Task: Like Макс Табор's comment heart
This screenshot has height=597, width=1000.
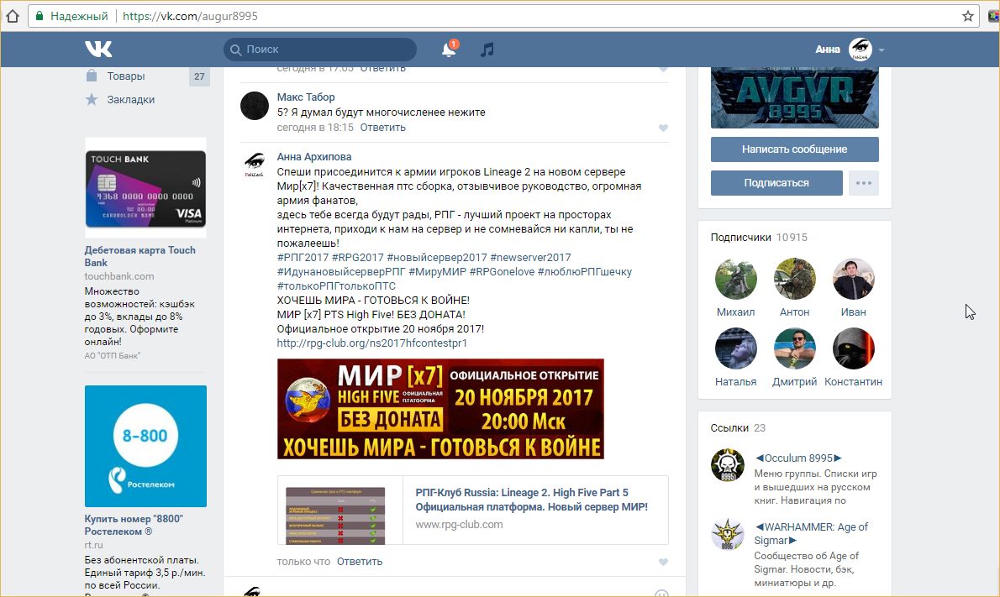Action: [x=663, y=128]
